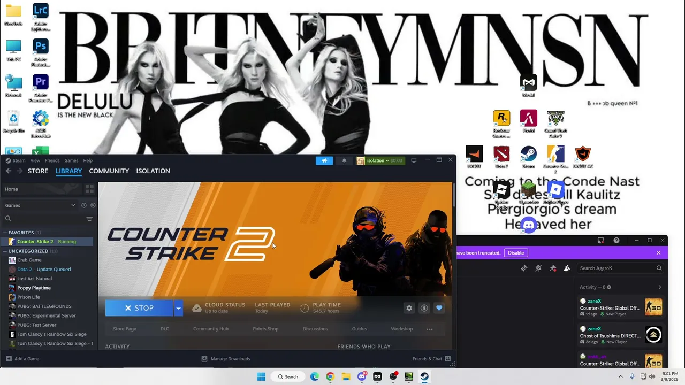Open Workshop link for CS2
This screenshot has height=385, width=685.
pos(402,329)
